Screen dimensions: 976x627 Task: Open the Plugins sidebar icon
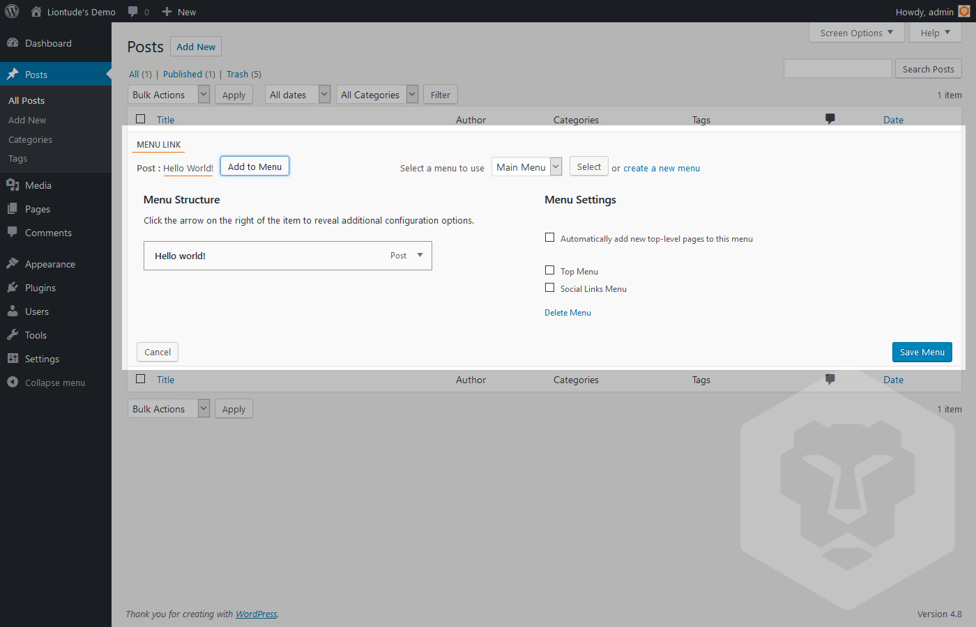click(x=13, y=288)
